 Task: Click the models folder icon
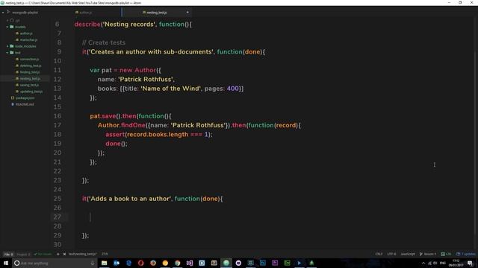tap(12, 27)
